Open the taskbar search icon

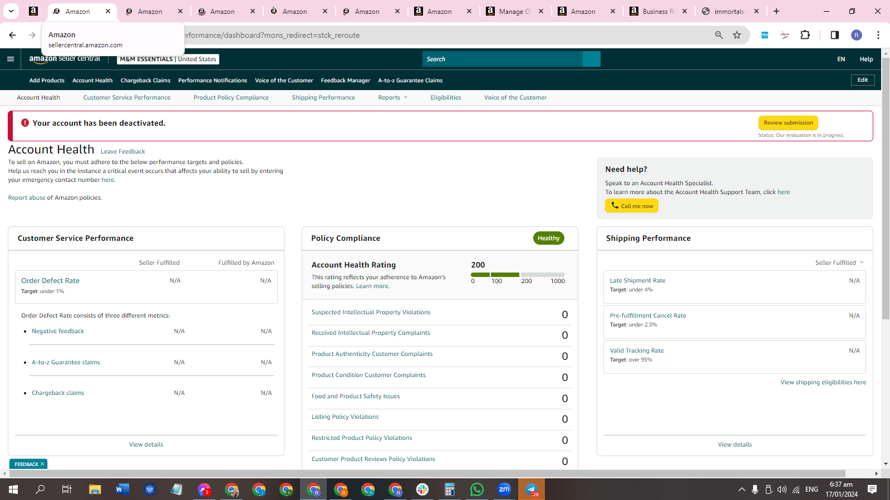(x=40, y=489)
